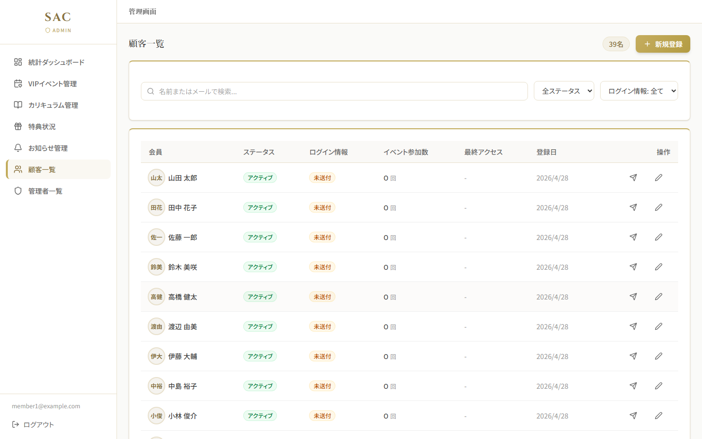702x439 pixels.
Task: Open 管理者一覧 page
Action: tap(58, 191)
